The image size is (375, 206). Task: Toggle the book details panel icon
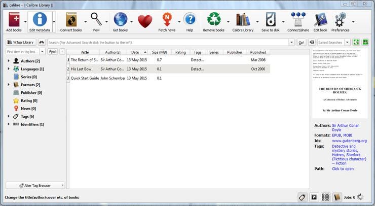click(x=337, y=197)
